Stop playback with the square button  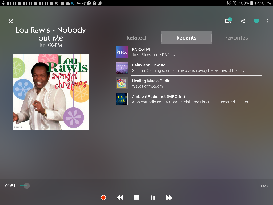click(136, 198)
